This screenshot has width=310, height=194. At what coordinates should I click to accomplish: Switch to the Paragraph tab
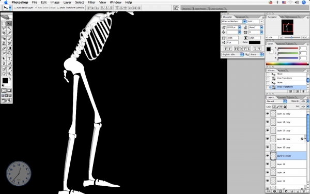240,17
